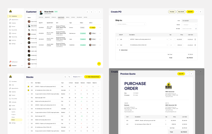Click the second line item price field
Image resolution: width=212 pixels, height=134 pixels.
point(179,45)
